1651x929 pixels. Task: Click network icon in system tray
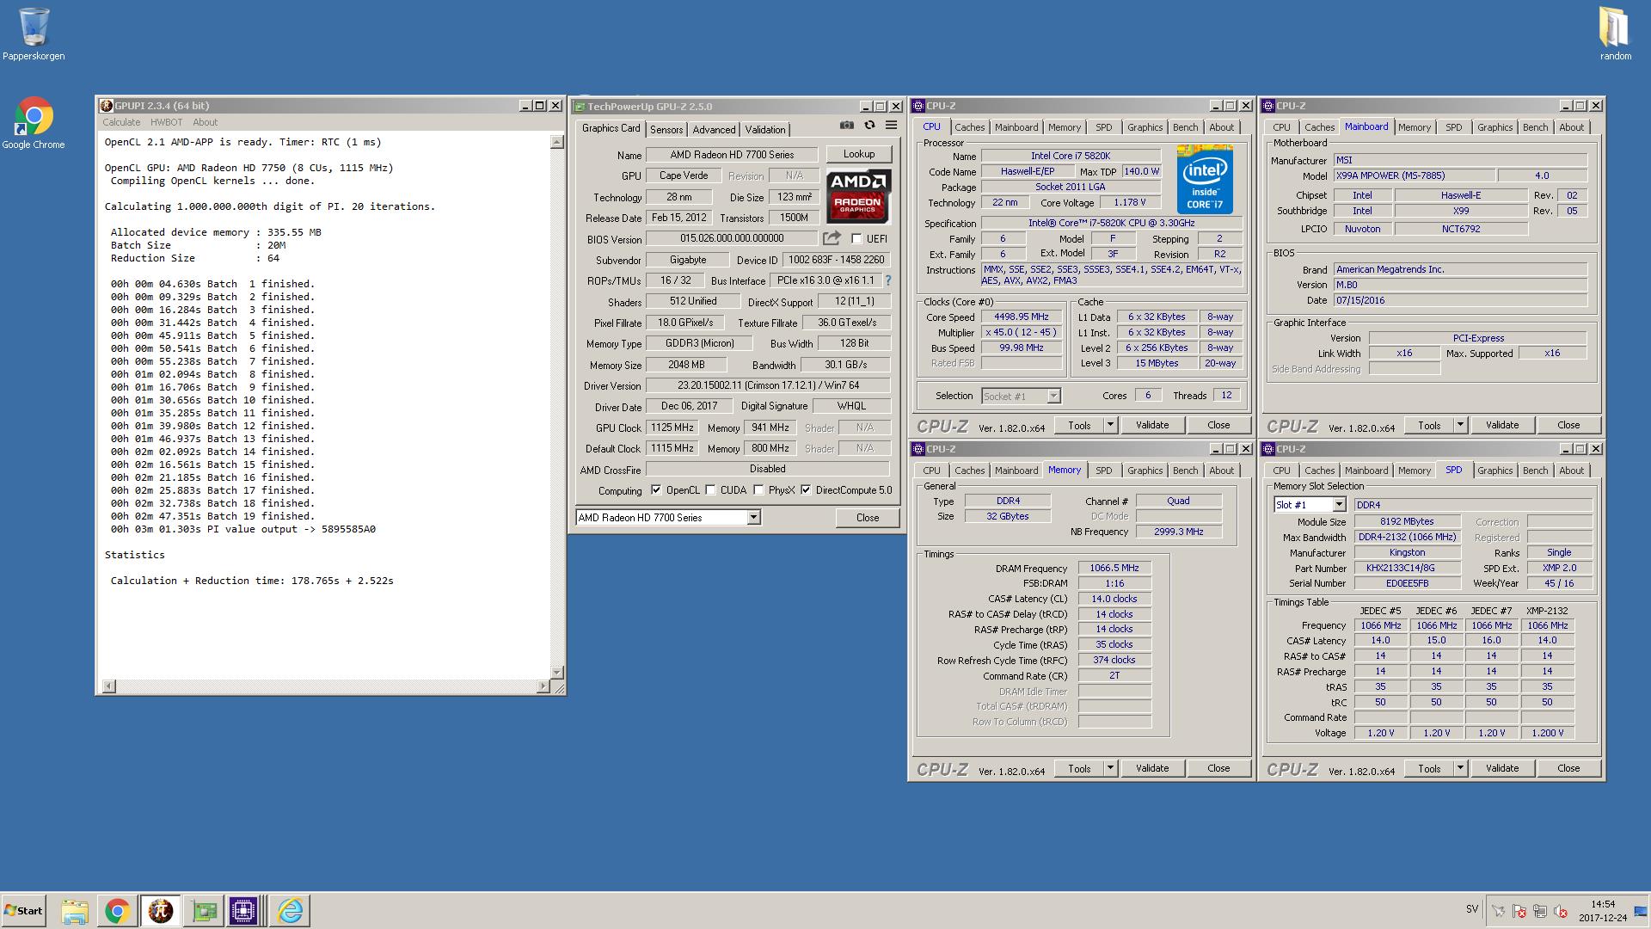coord(1540,911)
